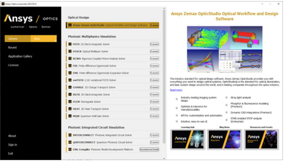This screenshot has height=162, width=284.
Task: Open the Resources and Events thumbnail
Action: pyautogui.click(x=261, y=139)
